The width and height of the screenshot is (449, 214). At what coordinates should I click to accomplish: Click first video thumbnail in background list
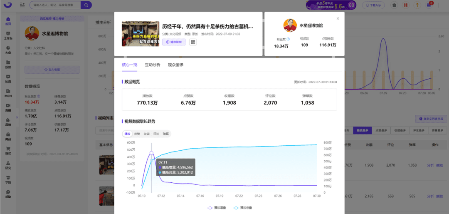click(106, 165)
